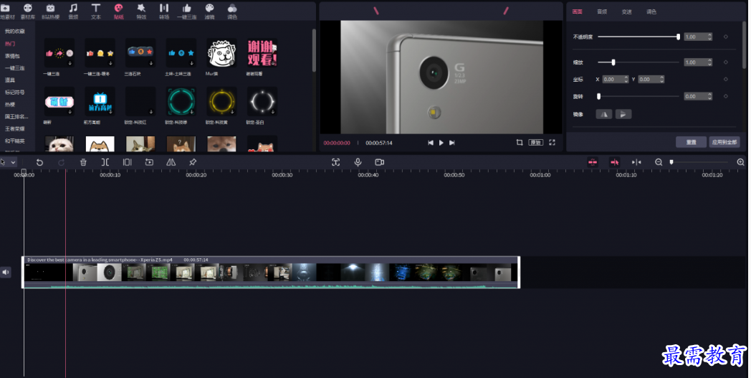The image size is (751, 378).
Task: Select the 表情包 sticker category
Action: click(x=12, y=56)
